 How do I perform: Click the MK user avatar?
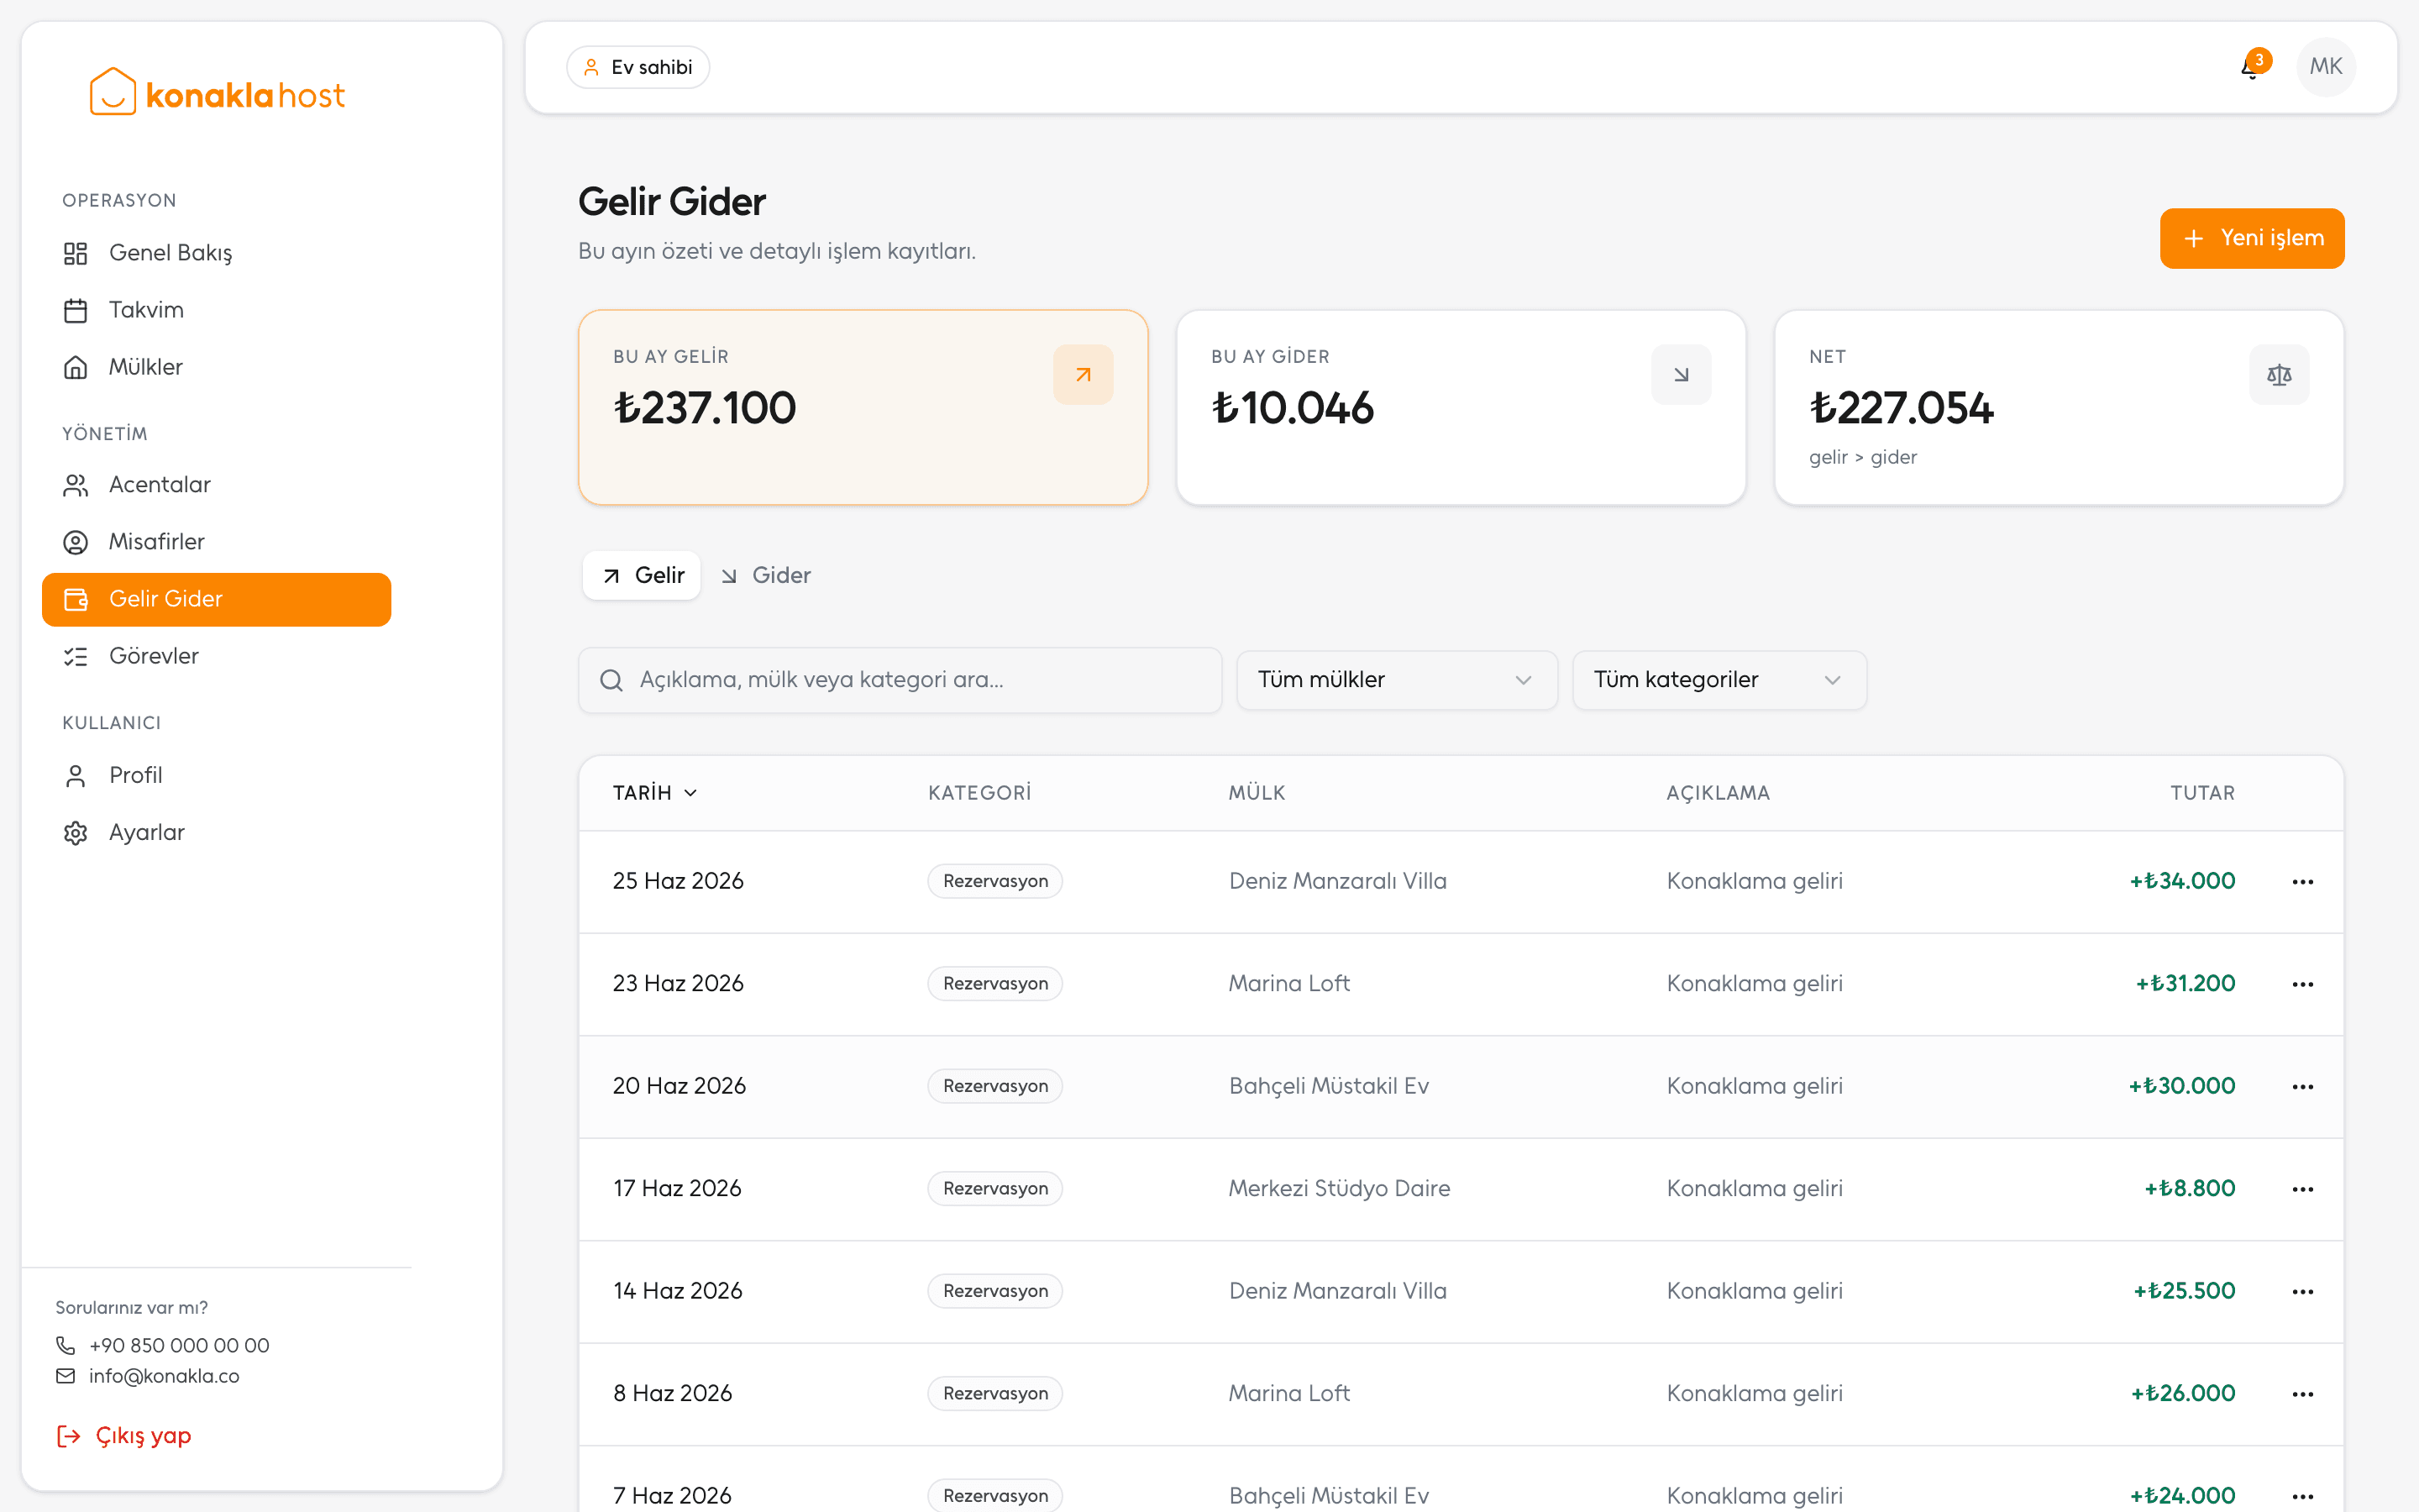click(2326, 67)
